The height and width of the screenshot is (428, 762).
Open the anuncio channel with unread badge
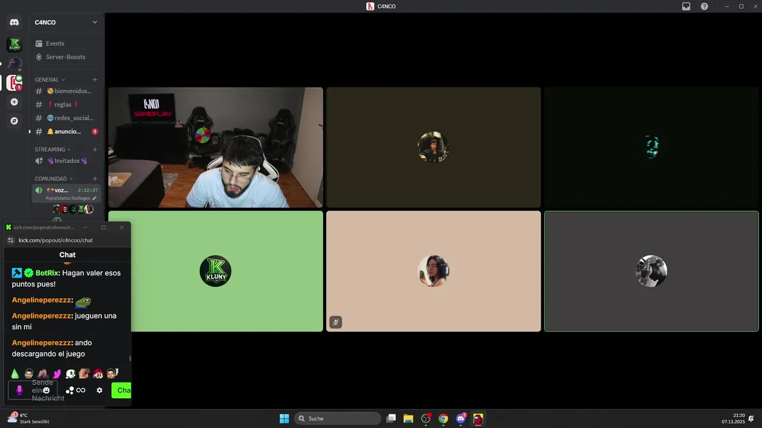click(x=66, y=131)
